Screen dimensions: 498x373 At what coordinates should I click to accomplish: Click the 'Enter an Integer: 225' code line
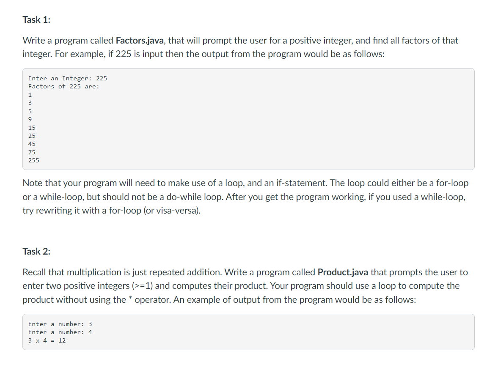68,78
